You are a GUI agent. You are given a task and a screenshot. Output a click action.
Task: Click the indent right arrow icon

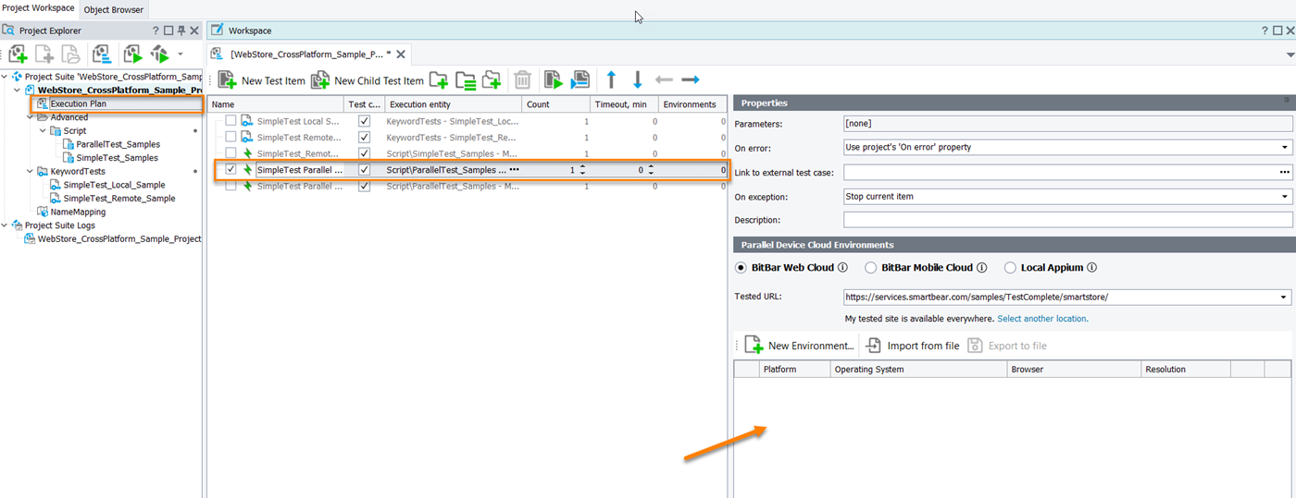pos(691,79)
